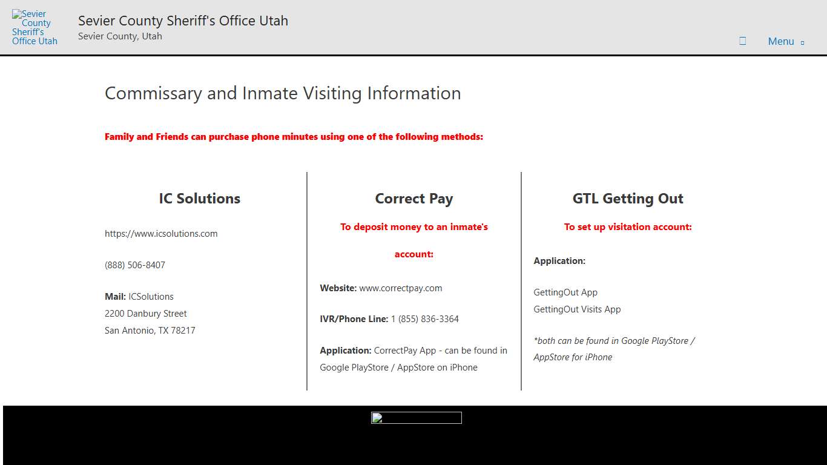Click the broken image icon in the footer

[x=416, y=417]
